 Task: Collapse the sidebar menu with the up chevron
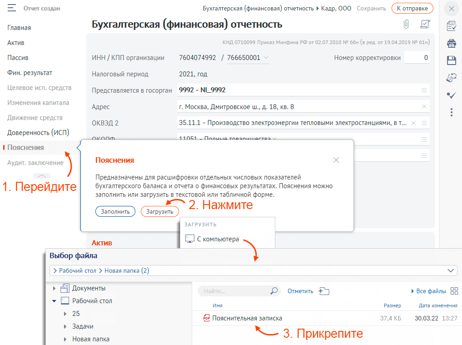(x=42, y=176)
